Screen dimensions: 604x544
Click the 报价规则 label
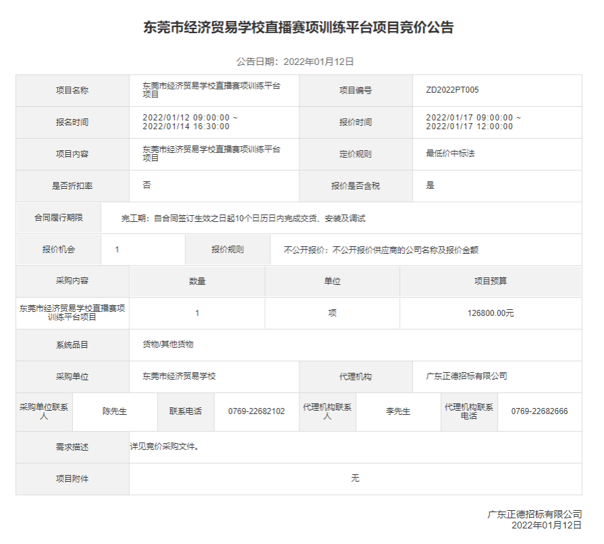tap(228, 250)
